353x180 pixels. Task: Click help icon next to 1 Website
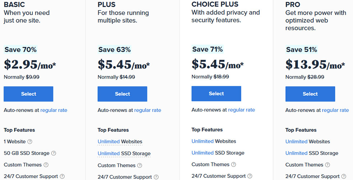click(30, 142)
